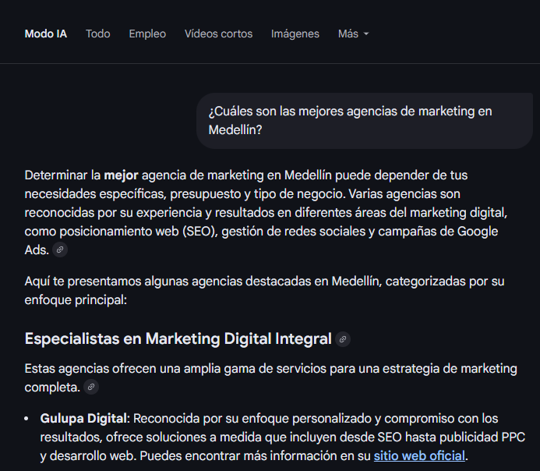Click the Gulupa Digital agency name

83,419
